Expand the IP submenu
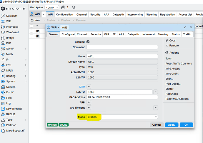203x143 pixels. click(26, 59)
